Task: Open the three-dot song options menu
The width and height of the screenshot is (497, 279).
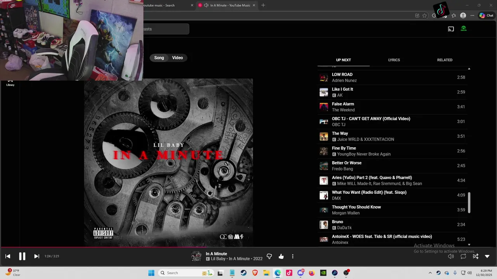Action: coord(293,257)
